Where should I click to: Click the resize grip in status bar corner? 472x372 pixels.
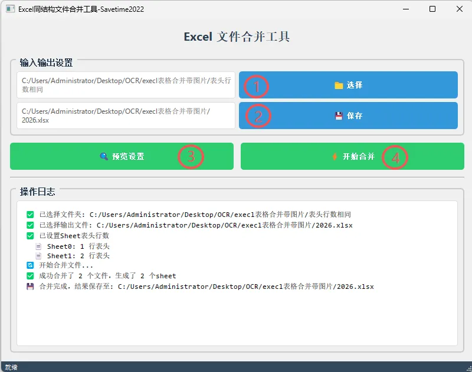(x=468, y=368)
